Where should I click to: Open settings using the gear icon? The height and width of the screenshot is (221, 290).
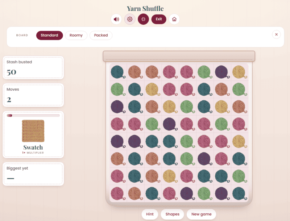coord(130,19)
